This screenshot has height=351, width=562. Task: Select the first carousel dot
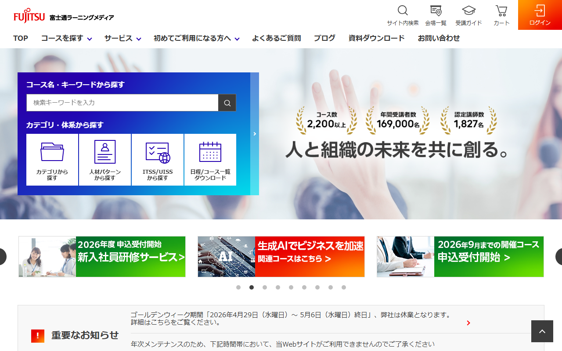tap(238, 287)
